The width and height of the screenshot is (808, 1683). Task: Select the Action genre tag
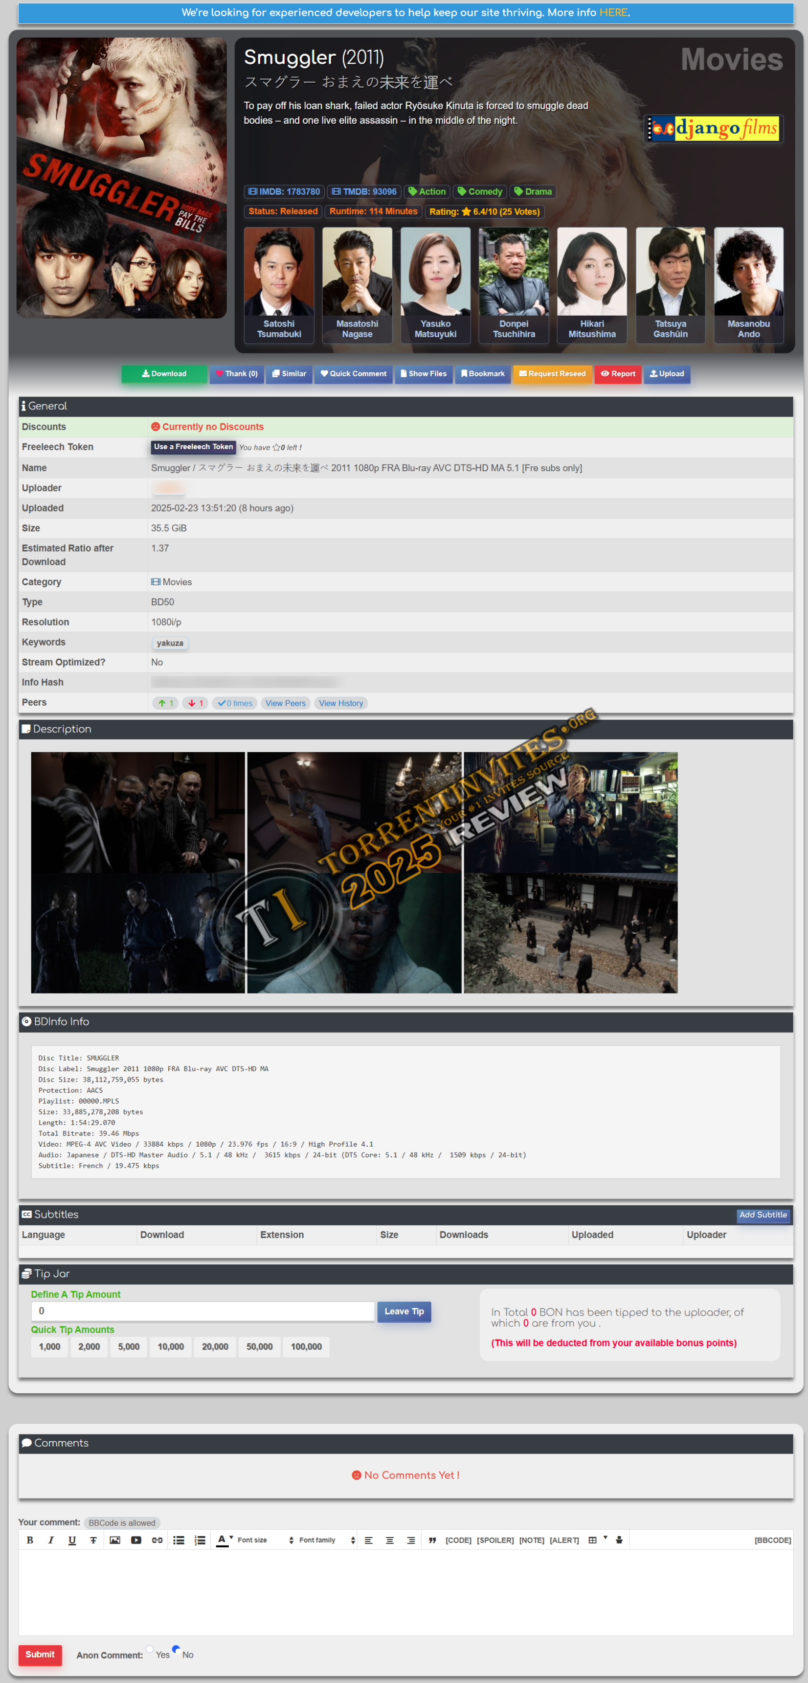pyautogui.click(x=427, y=191)
